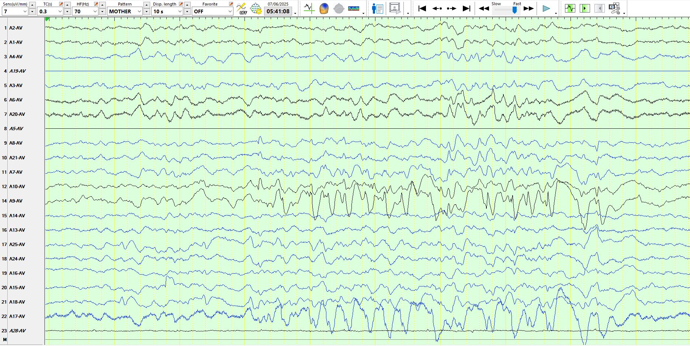Click the green forward page icon
The height and width of the screenshot is (346, 690).
[585, 8]
